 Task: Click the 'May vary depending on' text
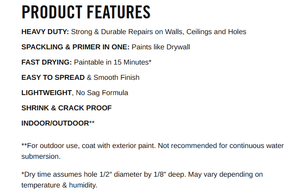(225, 174)
